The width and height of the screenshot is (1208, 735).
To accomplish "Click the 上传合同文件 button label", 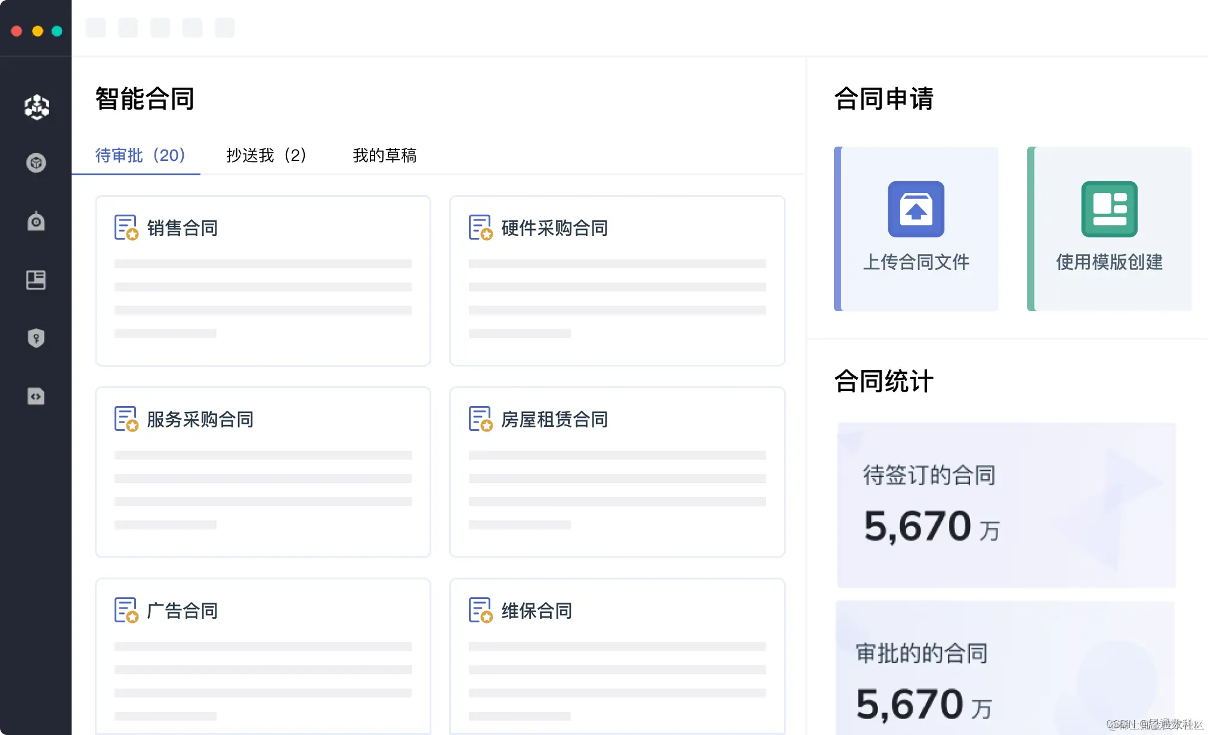I will (x=916, y=262).
